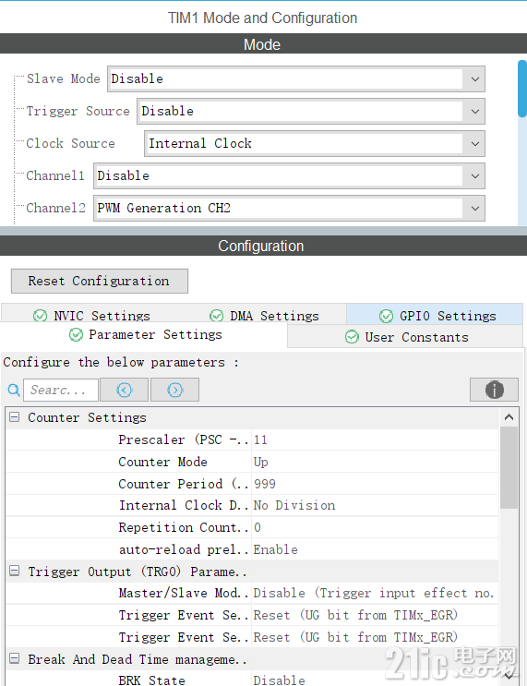
Task: Open the User Constants tab
Action: click(405, 337)
